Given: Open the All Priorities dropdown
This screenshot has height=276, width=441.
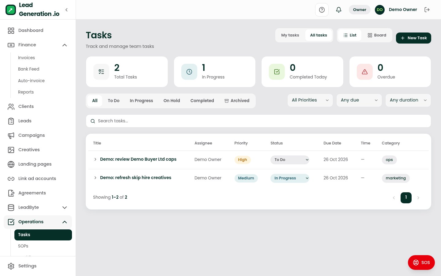Looking at the screenshot, I should tap(310, 100).
